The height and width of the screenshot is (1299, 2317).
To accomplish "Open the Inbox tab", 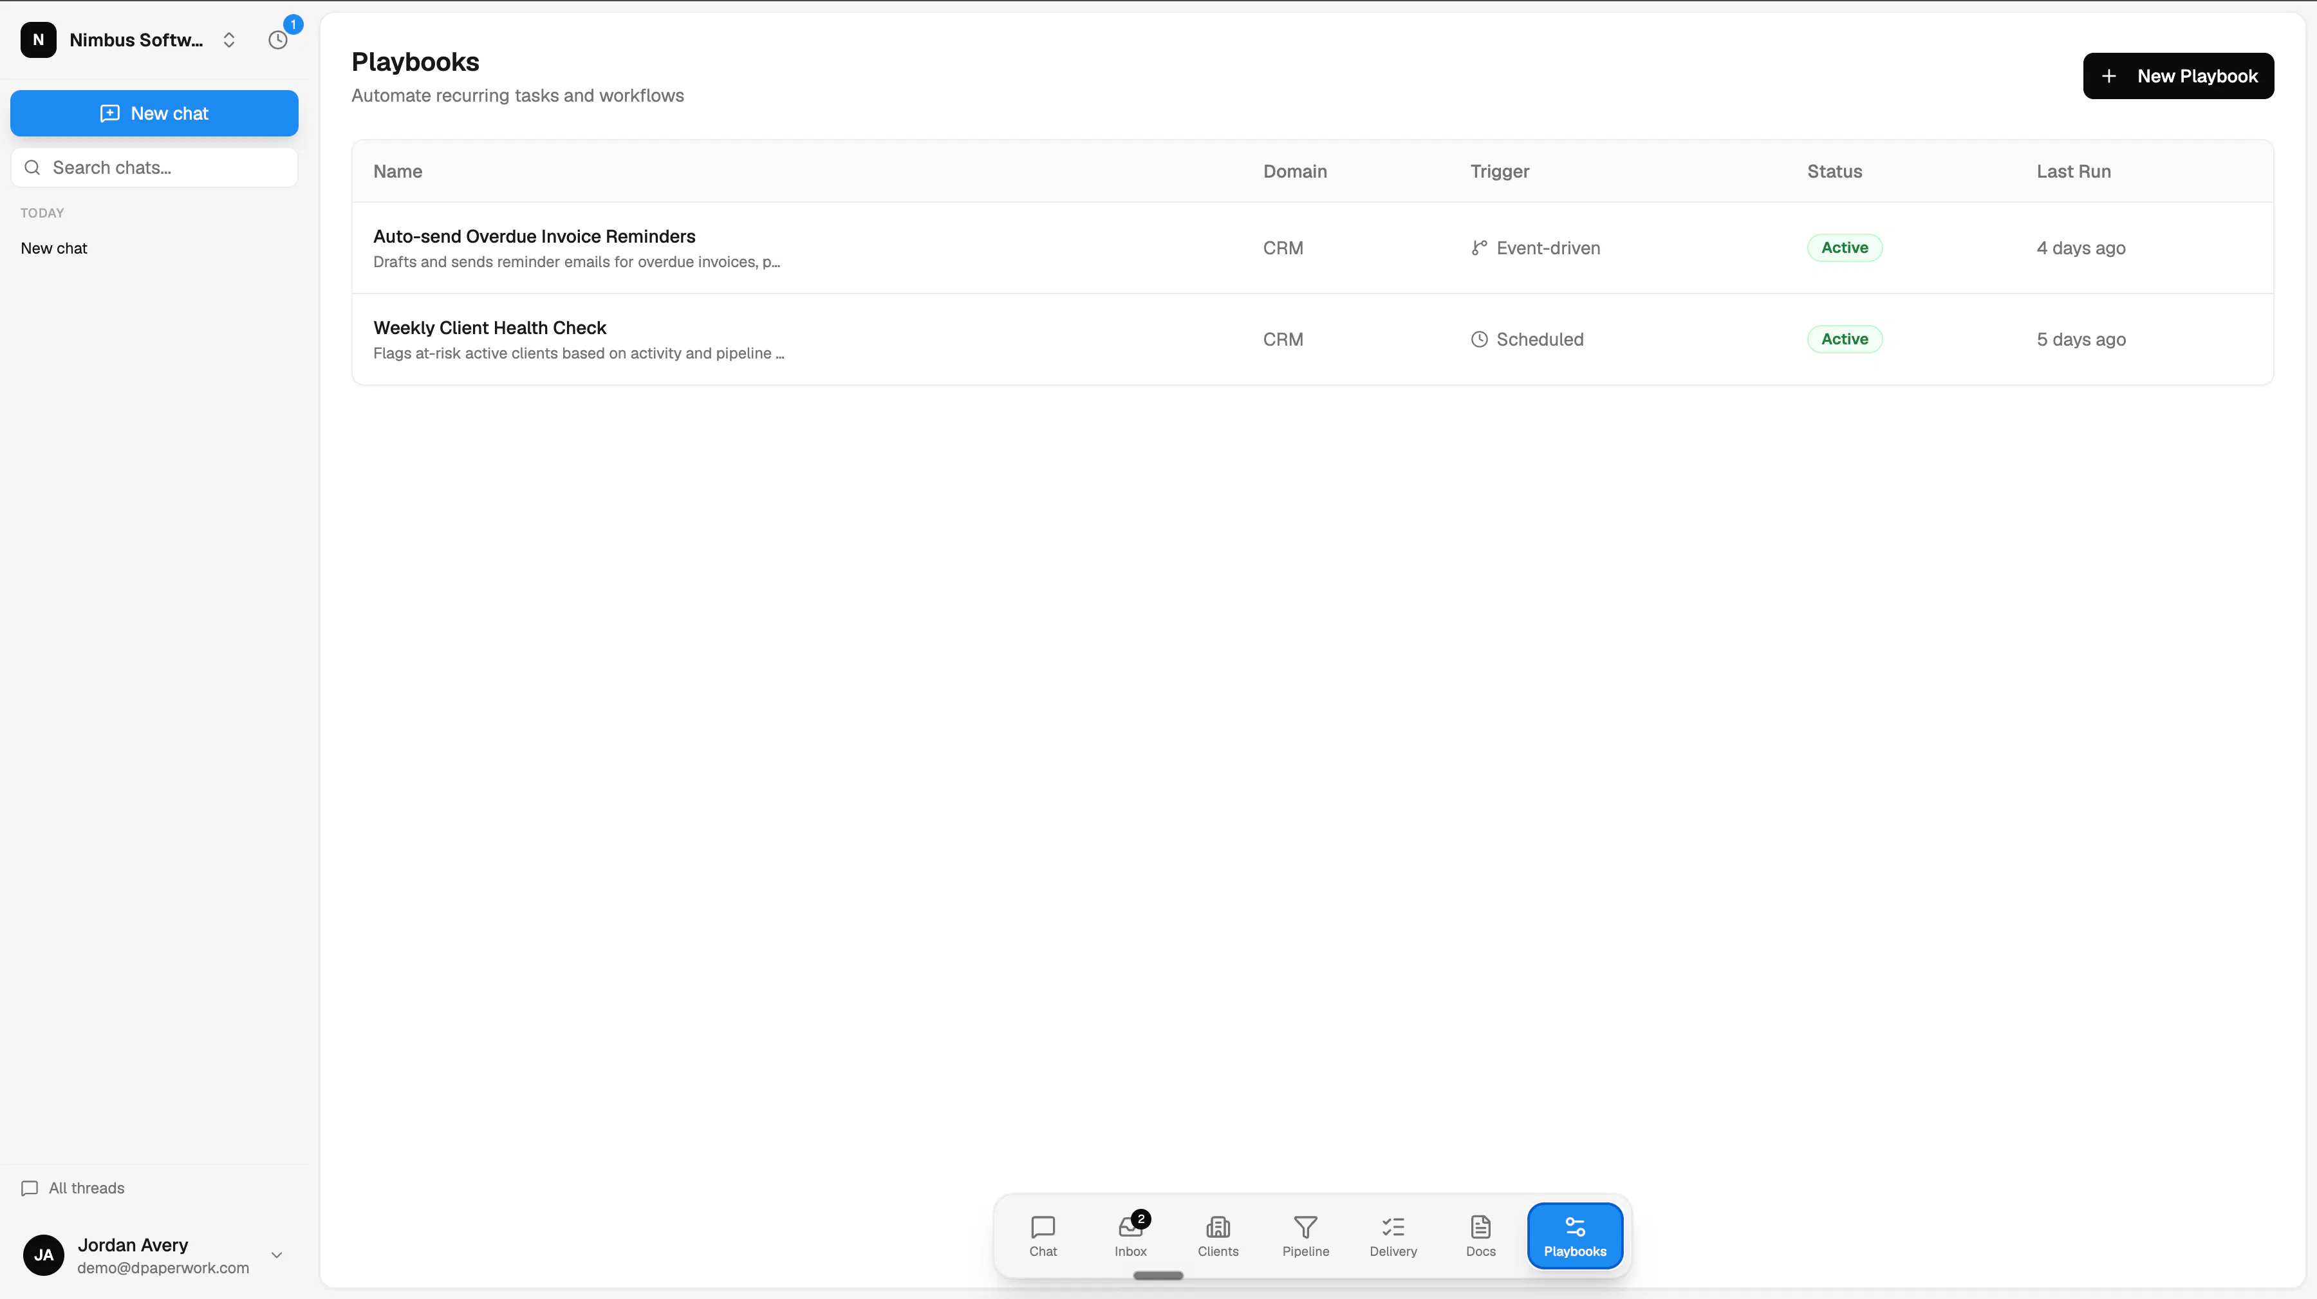I will [x=1131, y=1236].
